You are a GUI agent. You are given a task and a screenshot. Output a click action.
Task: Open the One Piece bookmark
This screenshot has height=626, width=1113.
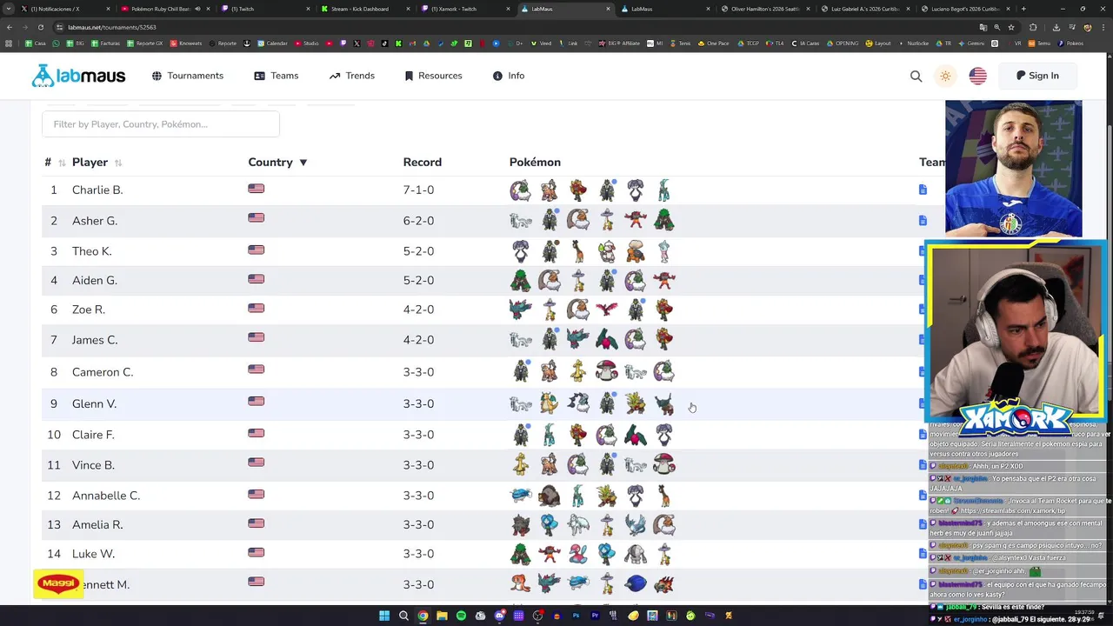pos(713,43)
